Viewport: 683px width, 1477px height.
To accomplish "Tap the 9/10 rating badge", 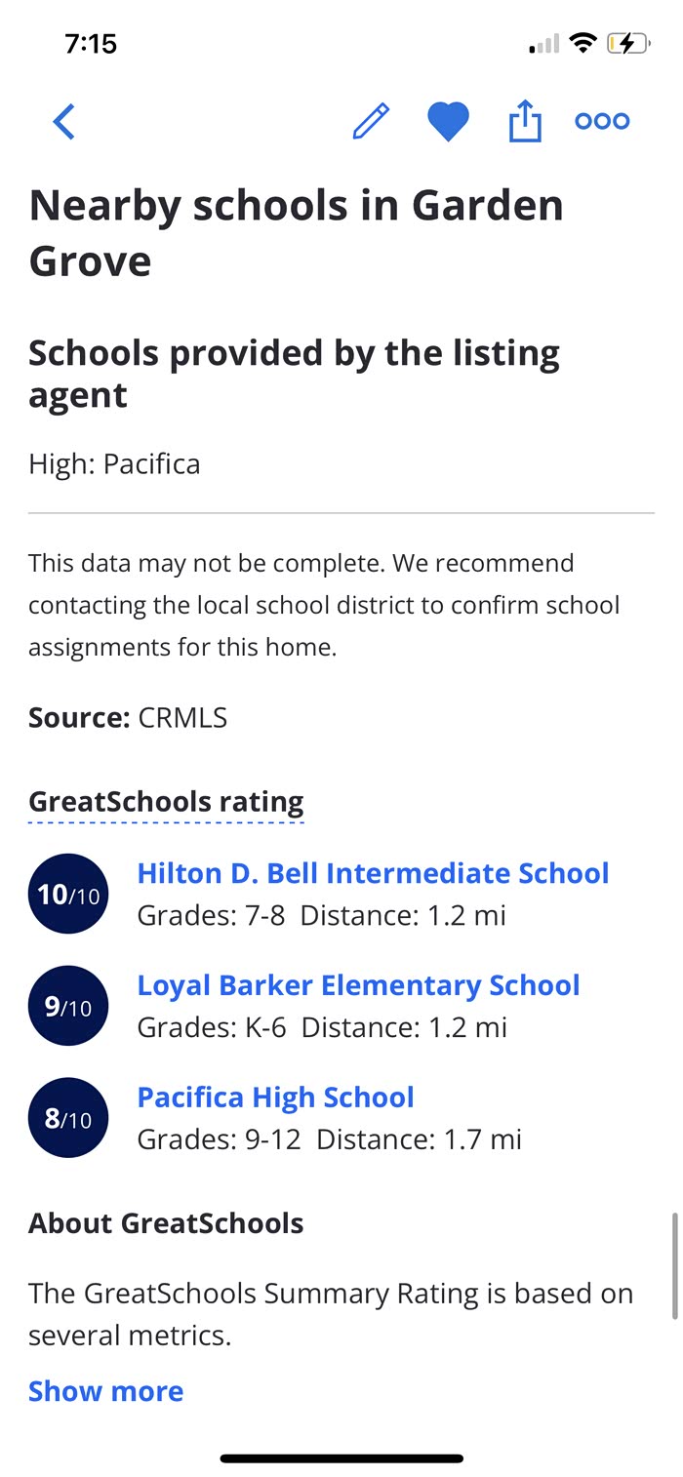I will point(68,1006).
